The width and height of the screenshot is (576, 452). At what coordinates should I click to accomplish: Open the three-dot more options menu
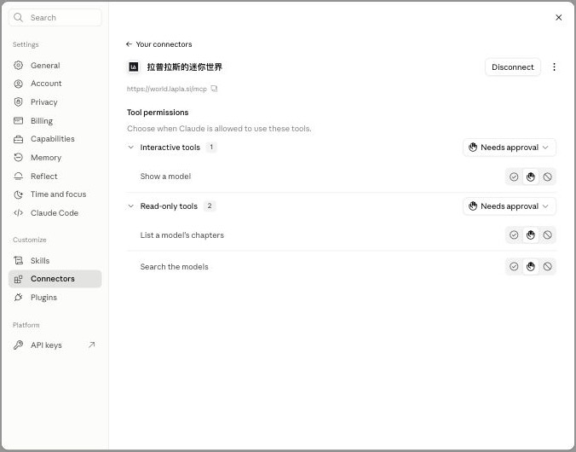(x=554, y=67)
